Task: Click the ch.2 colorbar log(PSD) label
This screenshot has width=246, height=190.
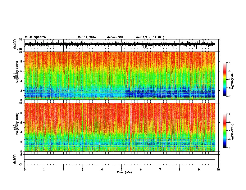Action: 232,132
